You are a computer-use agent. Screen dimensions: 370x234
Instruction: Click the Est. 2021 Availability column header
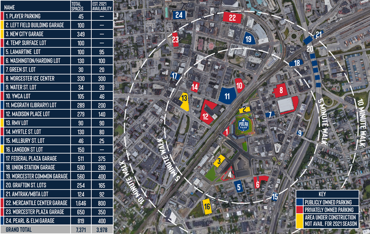tap(99, 6)
